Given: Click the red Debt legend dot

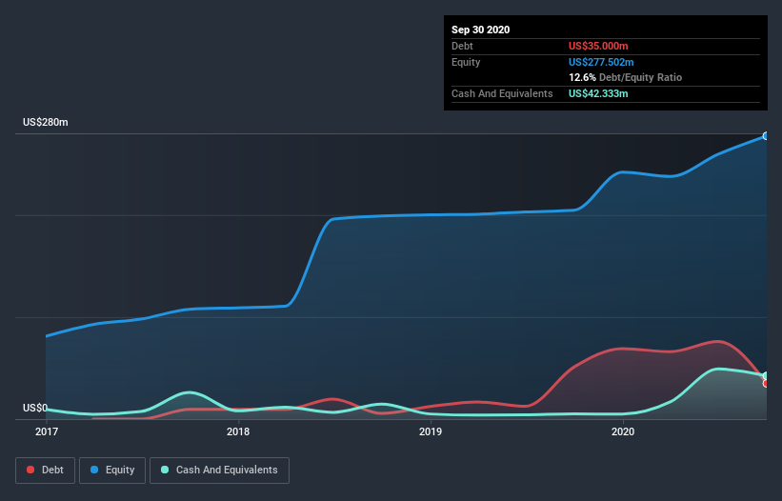Looking at the screenshot, I should pos(30,470).
